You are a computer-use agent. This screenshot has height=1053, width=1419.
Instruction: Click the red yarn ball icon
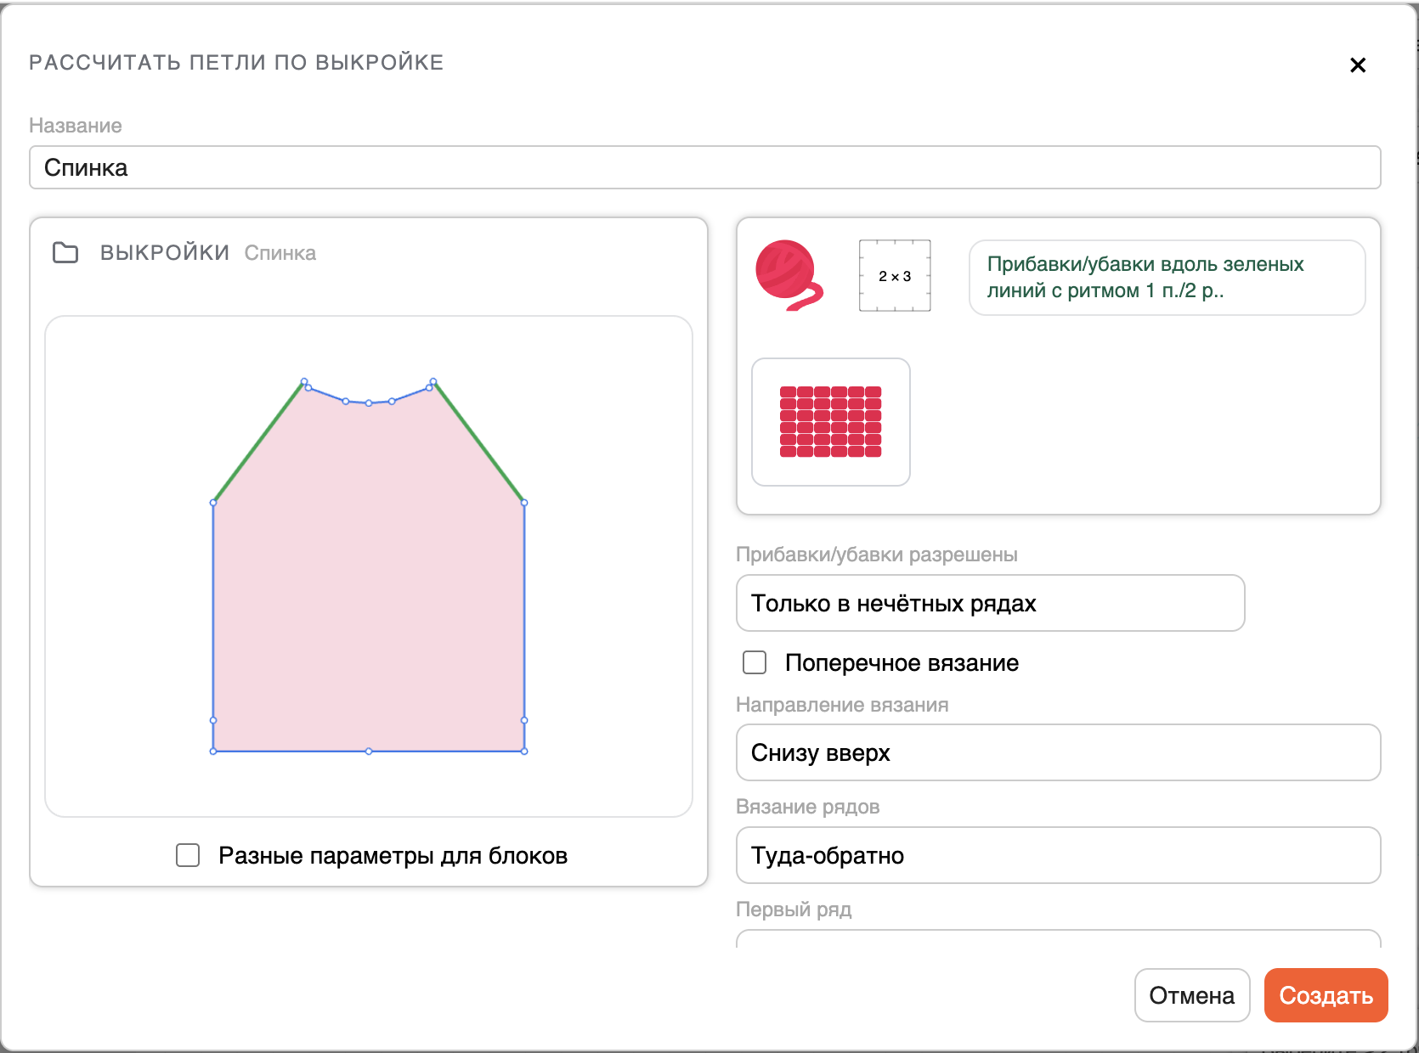pos(788,275)
